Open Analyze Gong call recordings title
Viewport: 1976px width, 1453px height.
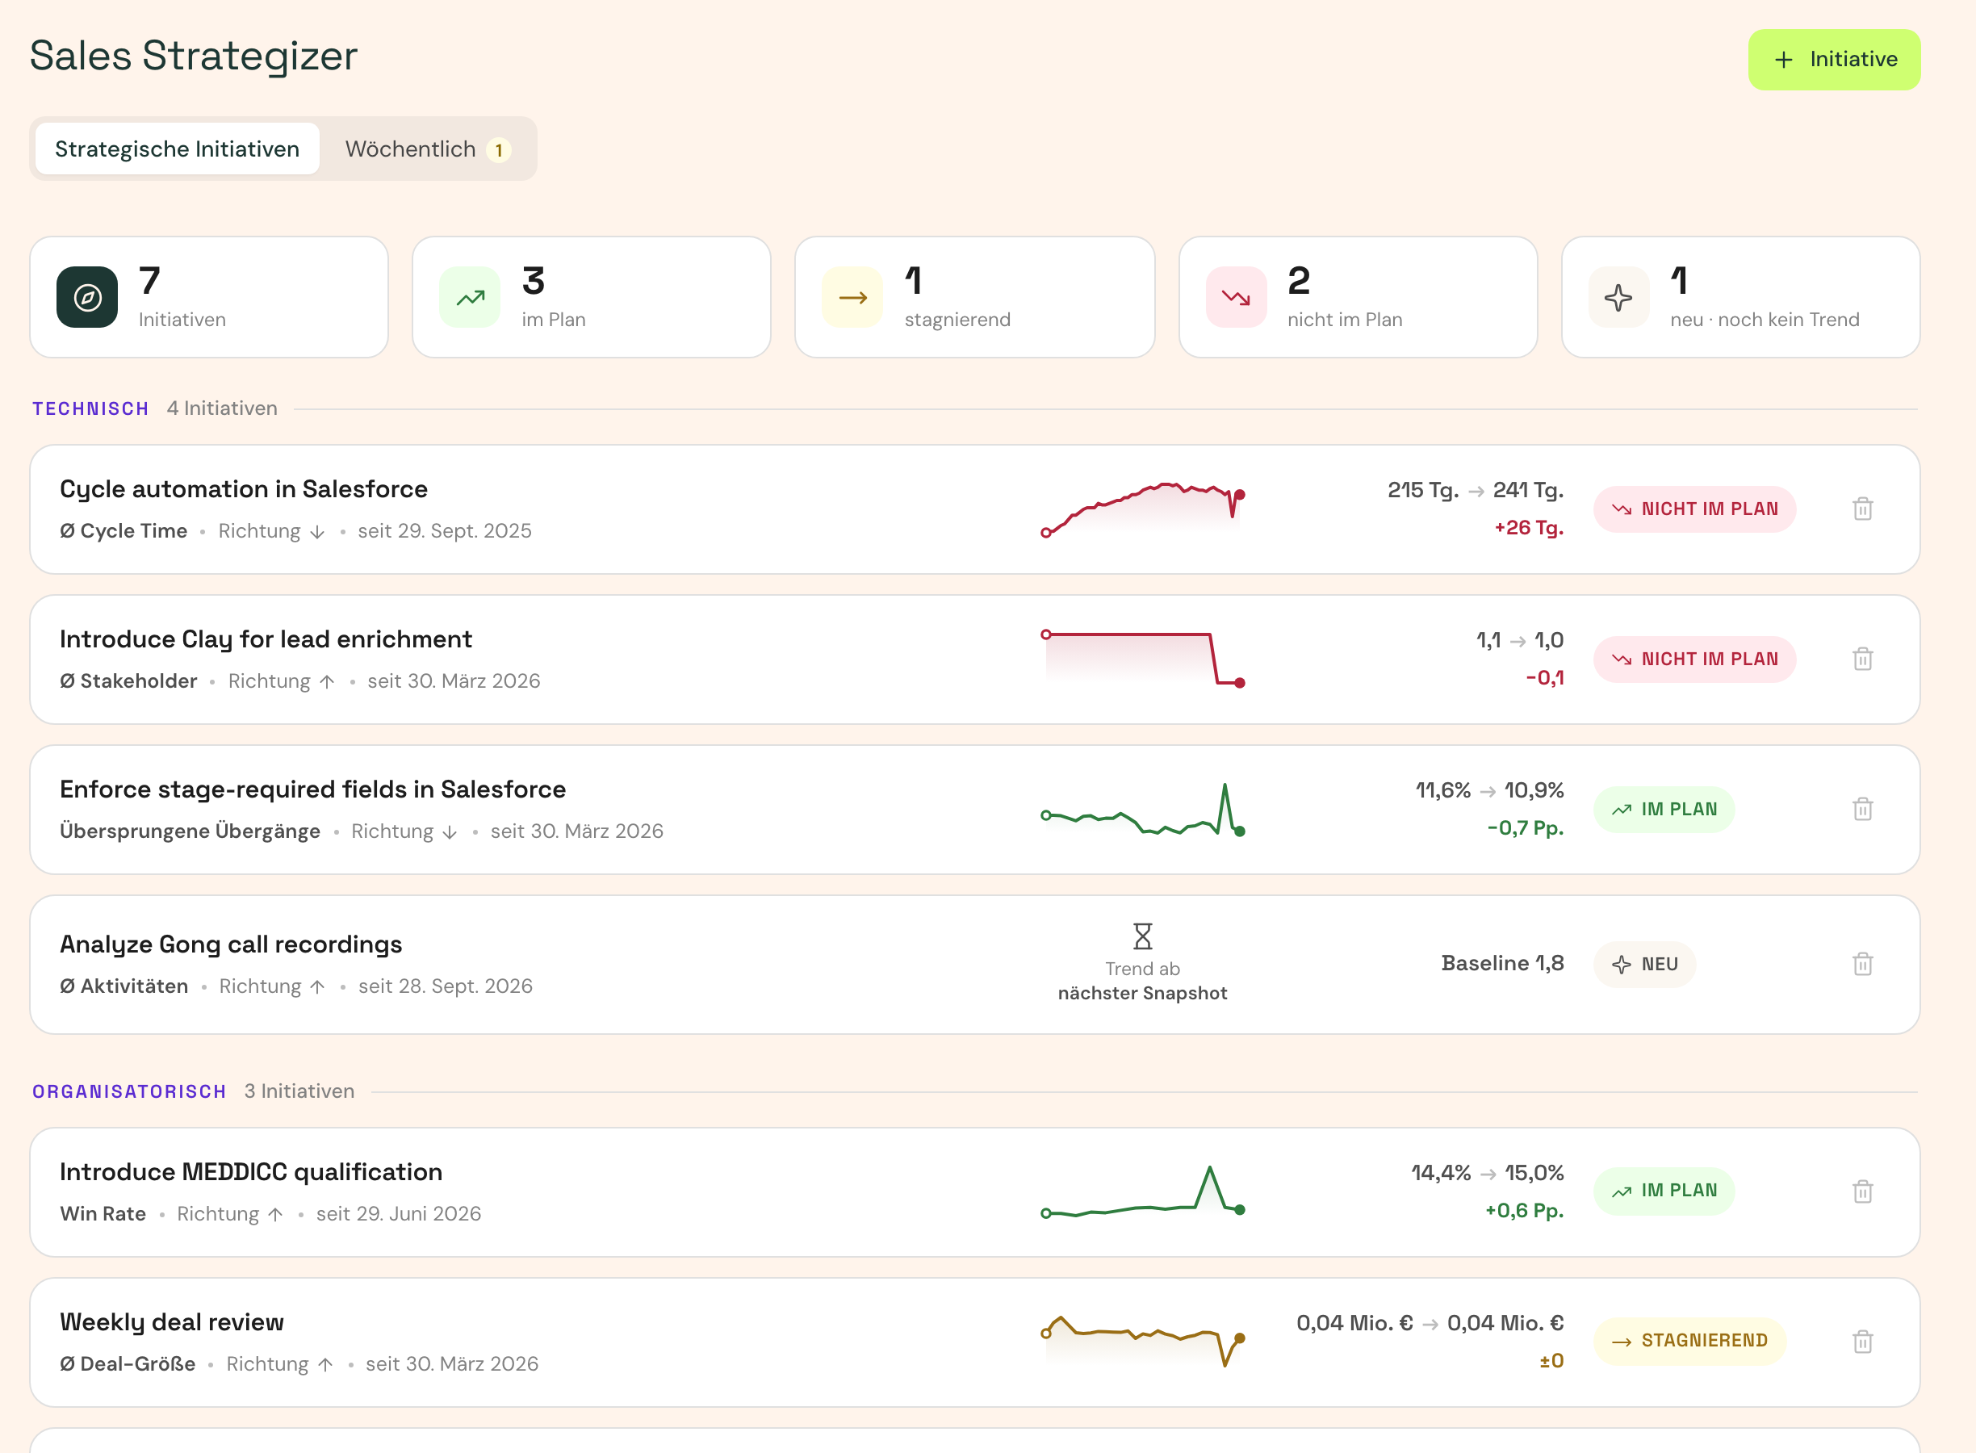[230, 944]
